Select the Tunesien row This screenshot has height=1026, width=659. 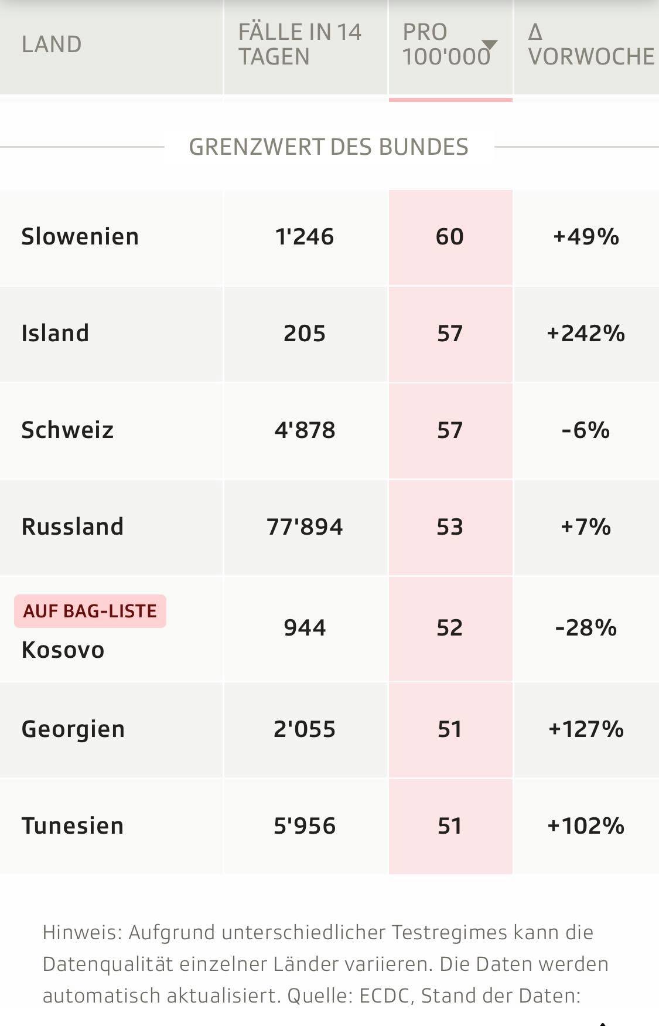(x=73, y=826)
